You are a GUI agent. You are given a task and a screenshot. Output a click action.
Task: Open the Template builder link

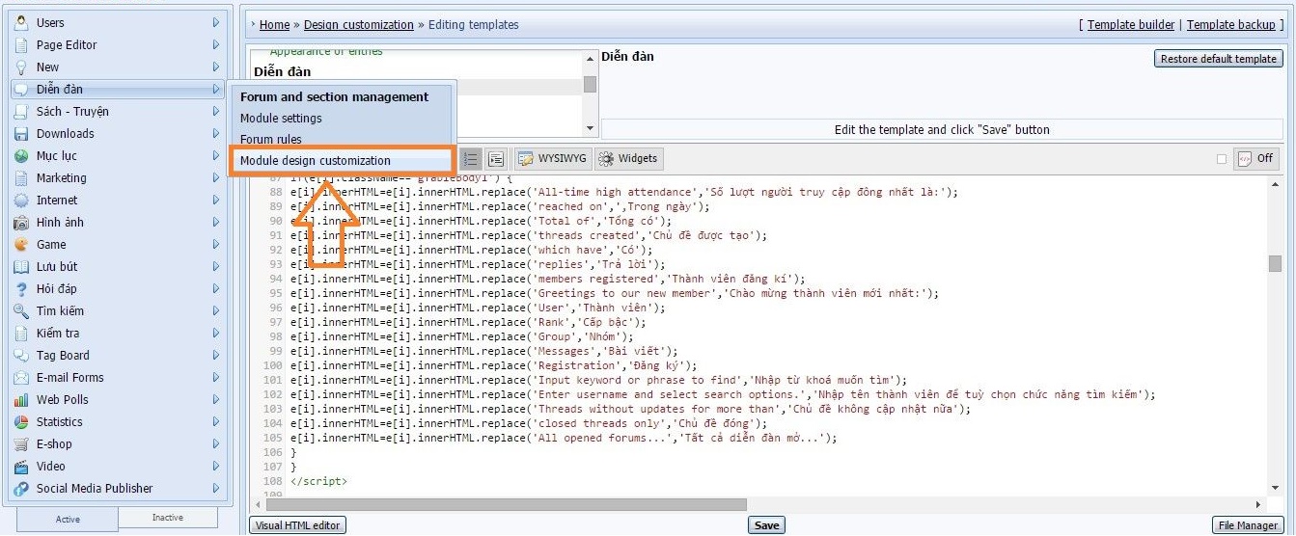click(x=1131, y=25)
